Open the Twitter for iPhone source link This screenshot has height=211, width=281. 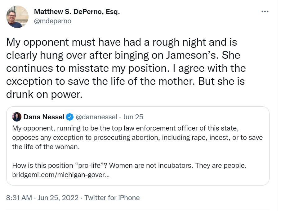click(x=112, y=198)
